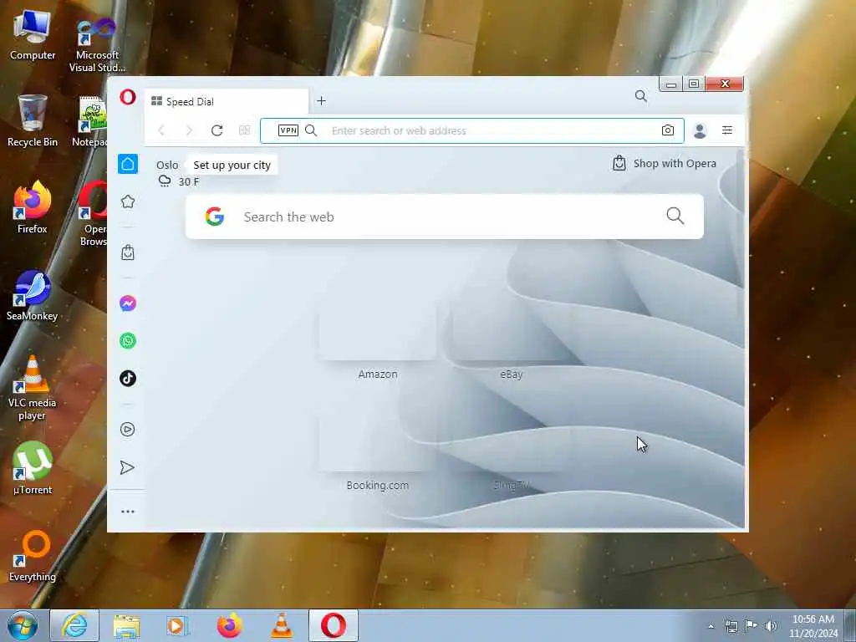Click the address bar search icon
The width and height of the screenshot is (856, 642).
[311, 130]
